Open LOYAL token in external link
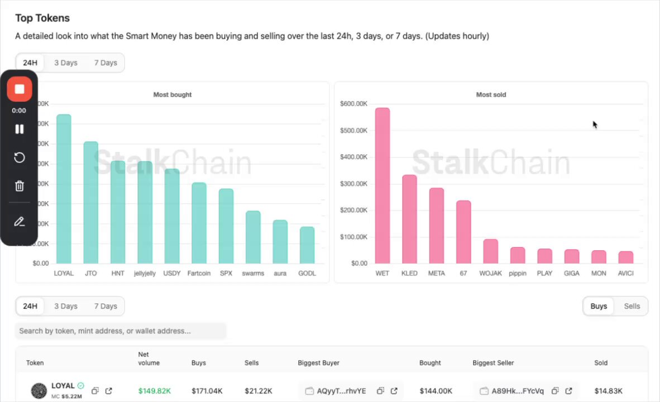The image size is (660, 402). 108,391
